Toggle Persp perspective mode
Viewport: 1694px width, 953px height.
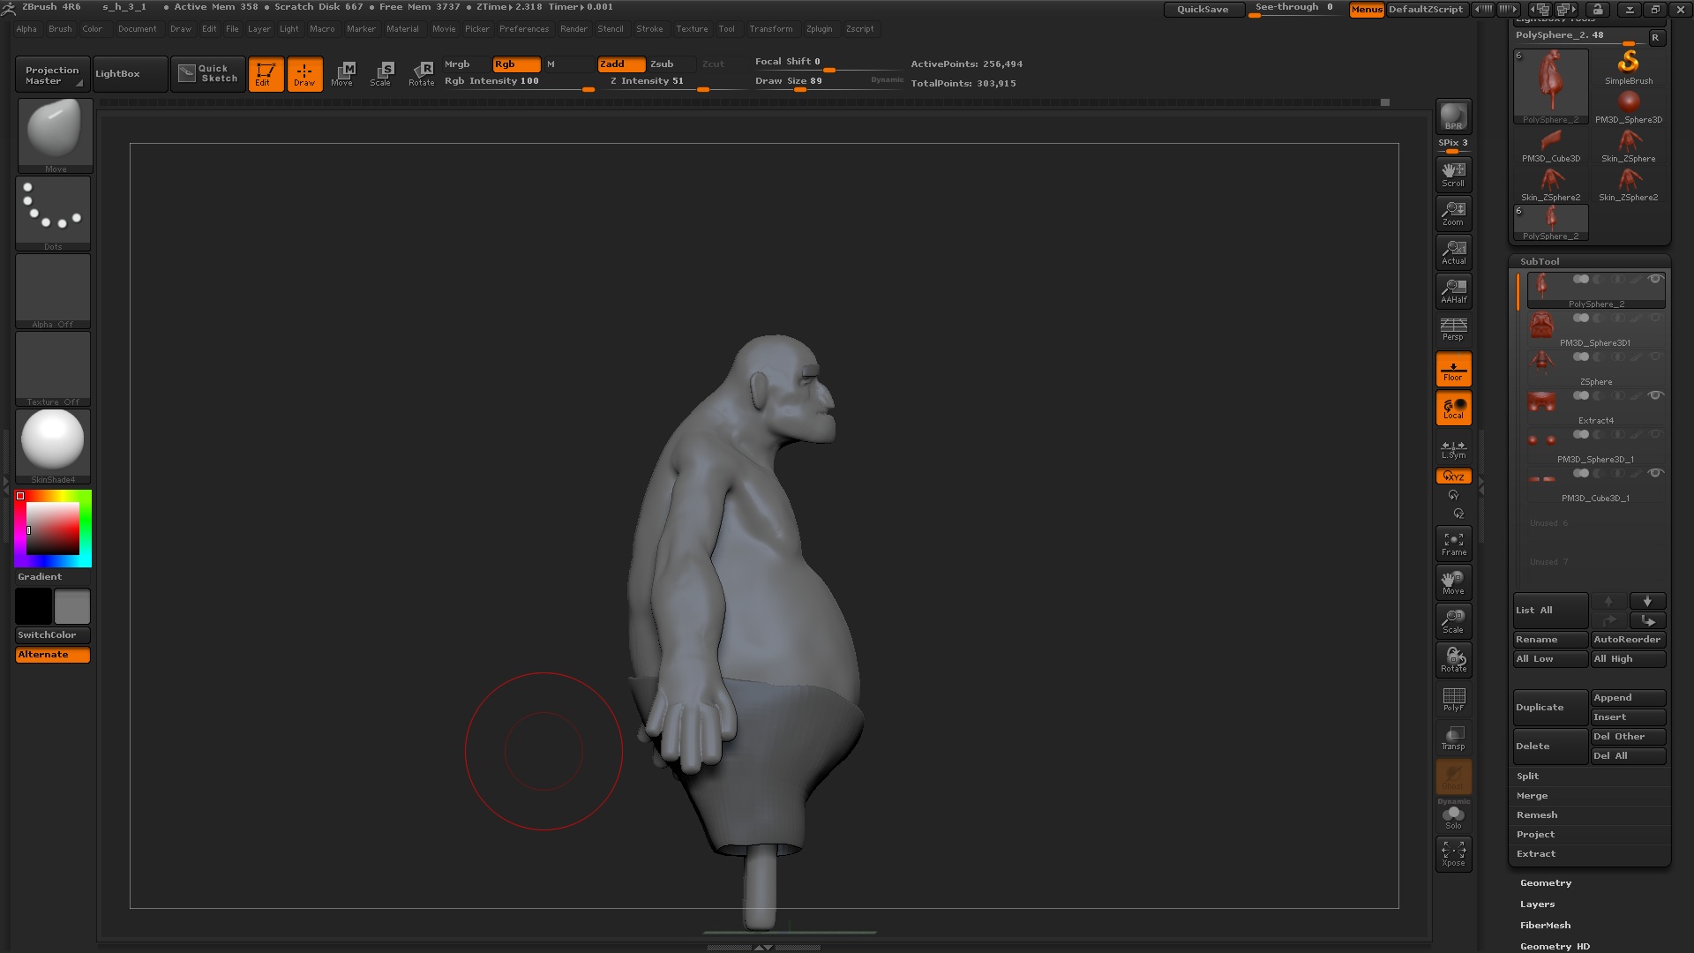pyautogui.click(x=1453, y=329)
